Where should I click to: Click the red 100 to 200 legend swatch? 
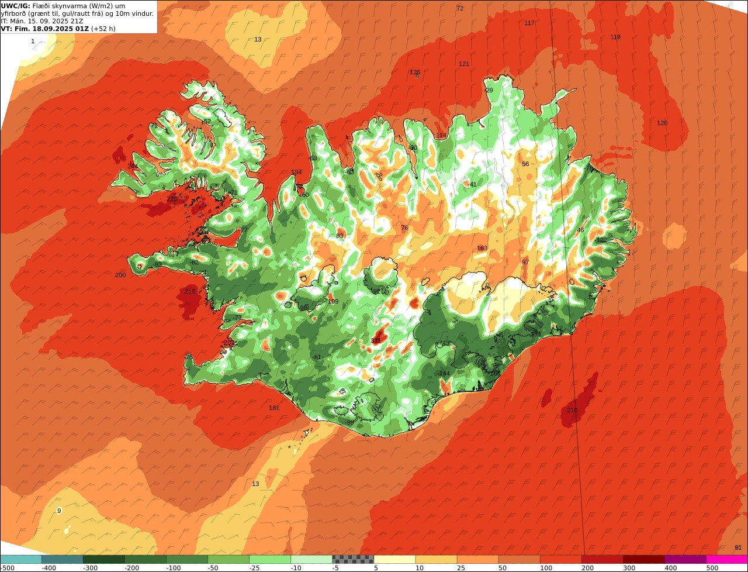(x=561, y=559)
